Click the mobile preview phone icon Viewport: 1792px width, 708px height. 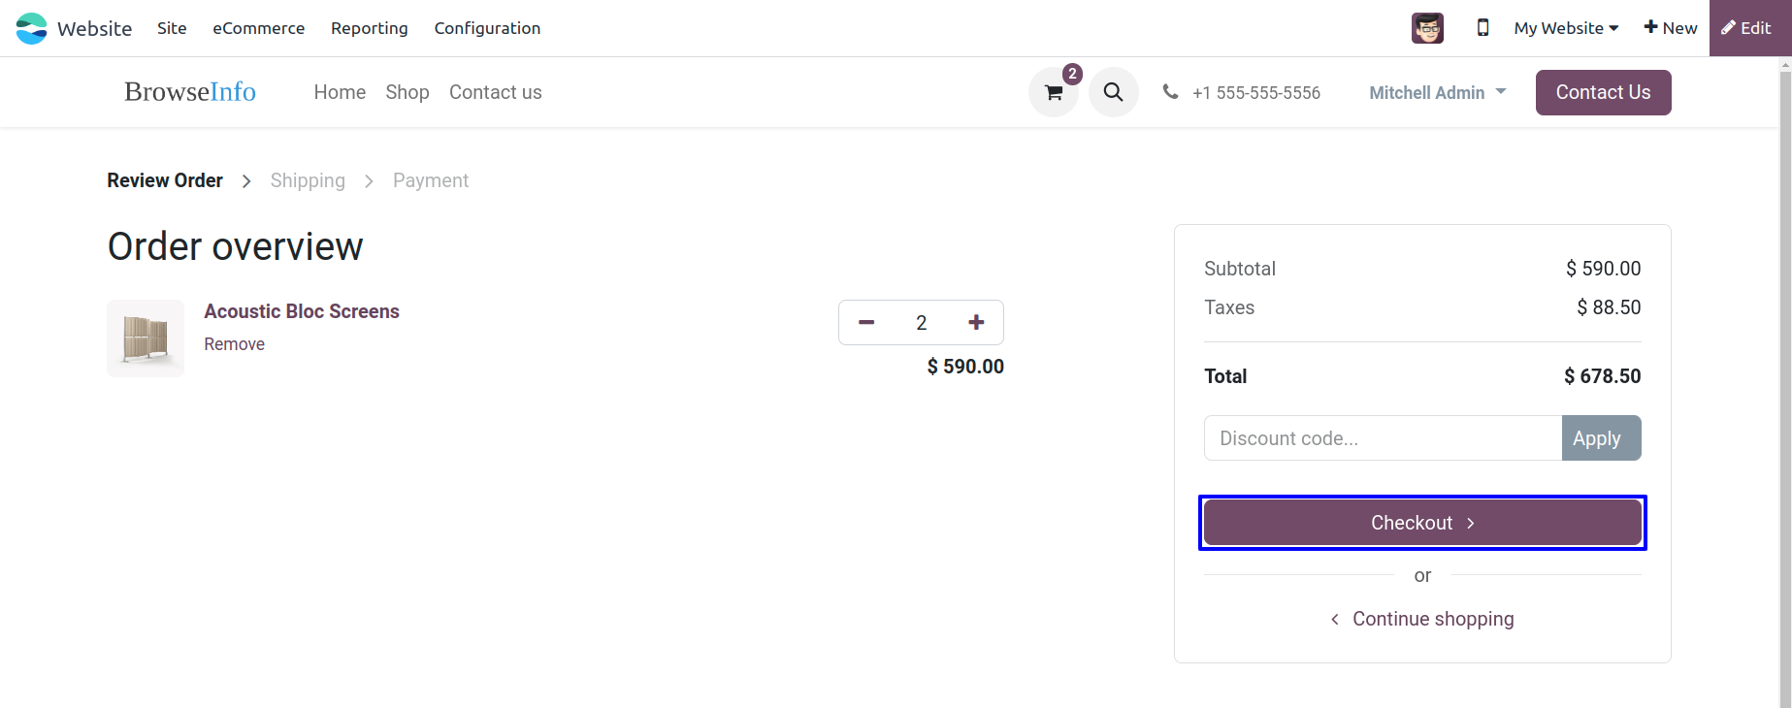coord(1482,28)
